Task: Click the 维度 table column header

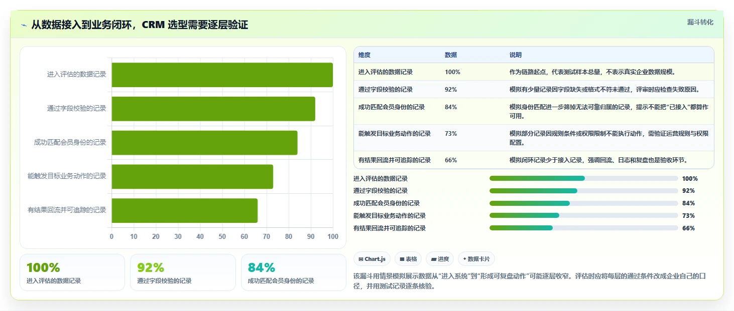Action: (x=364, y=55)
